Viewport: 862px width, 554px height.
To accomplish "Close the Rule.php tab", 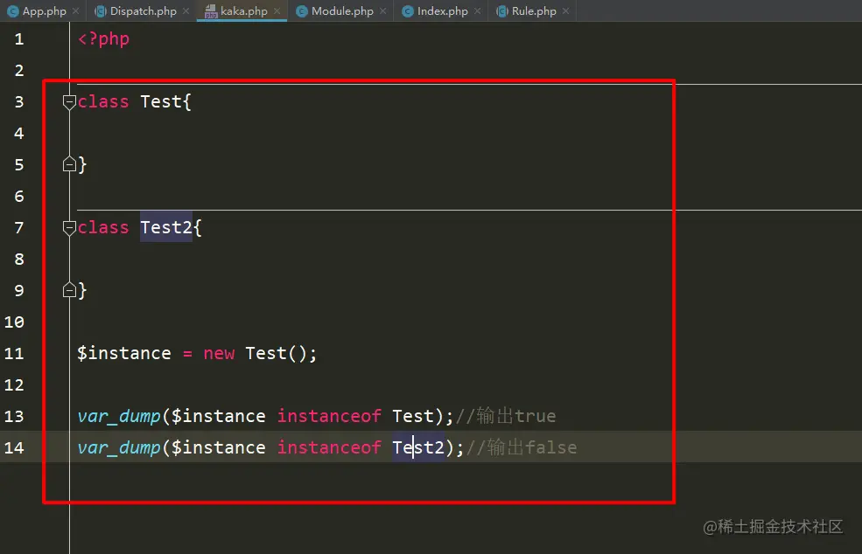I will (565, 11).
